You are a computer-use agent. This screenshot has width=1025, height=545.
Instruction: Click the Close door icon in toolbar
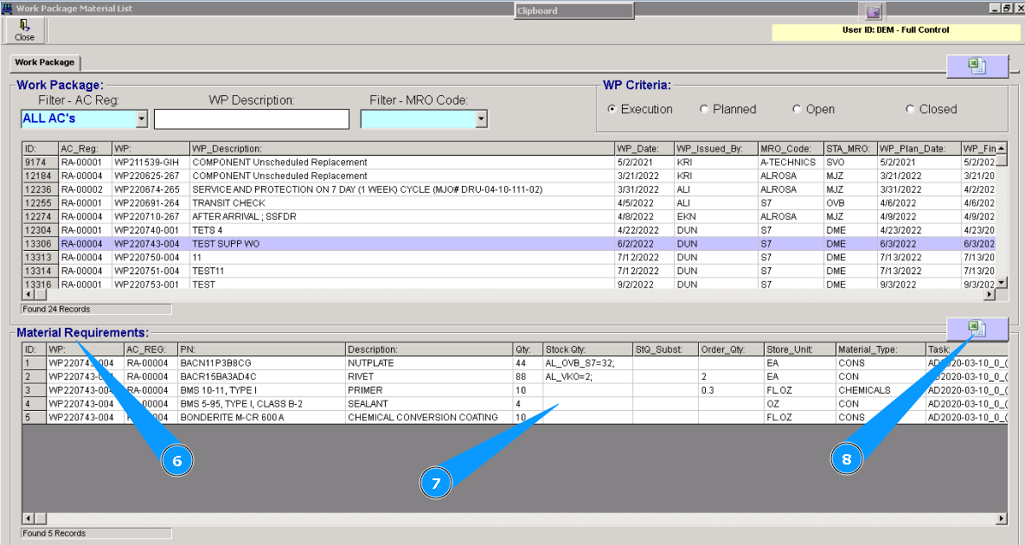click(24, 26)
